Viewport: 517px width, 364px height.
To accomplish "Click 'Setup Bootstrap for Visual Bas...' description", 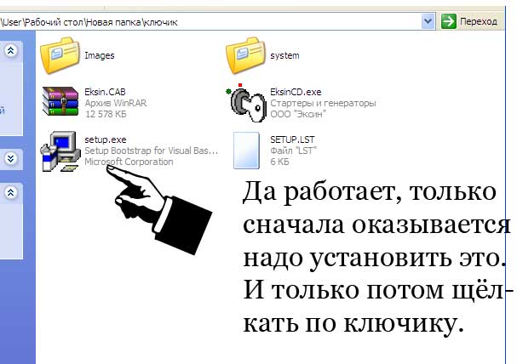I will click(x=152, y=151).
